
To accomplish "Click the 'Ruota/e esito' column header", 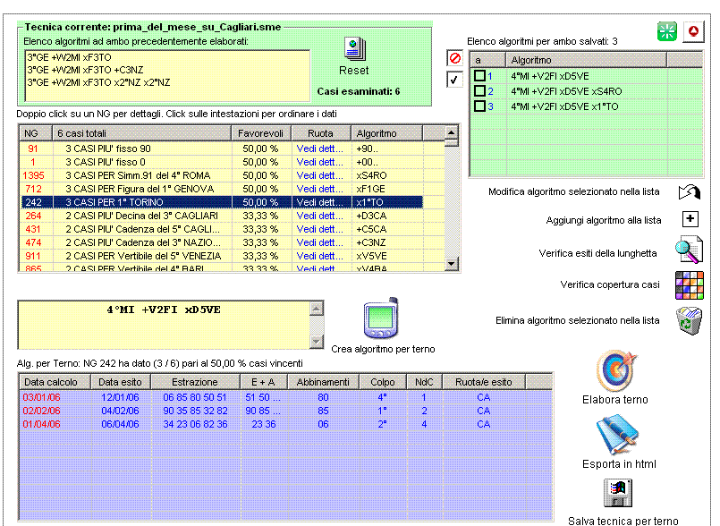I will click(484, 382).
